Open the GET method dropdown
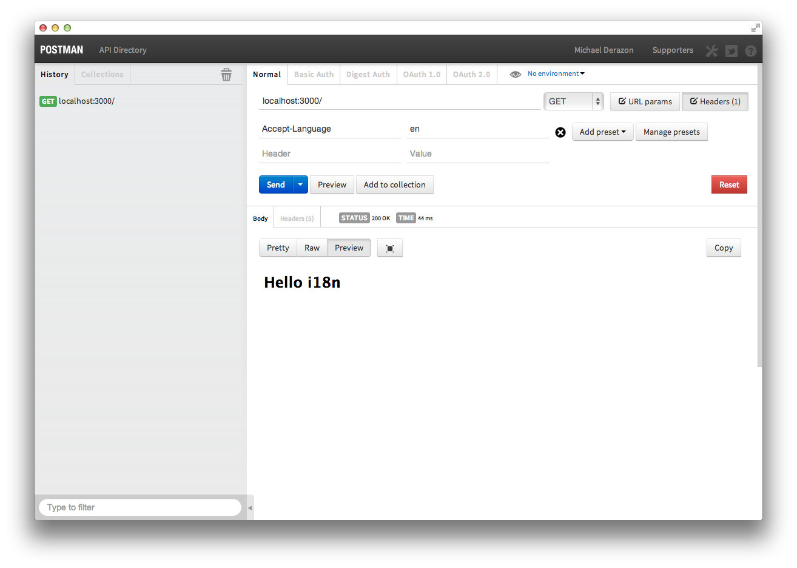The height and width of the screenshot is (568, 797). 573,101
